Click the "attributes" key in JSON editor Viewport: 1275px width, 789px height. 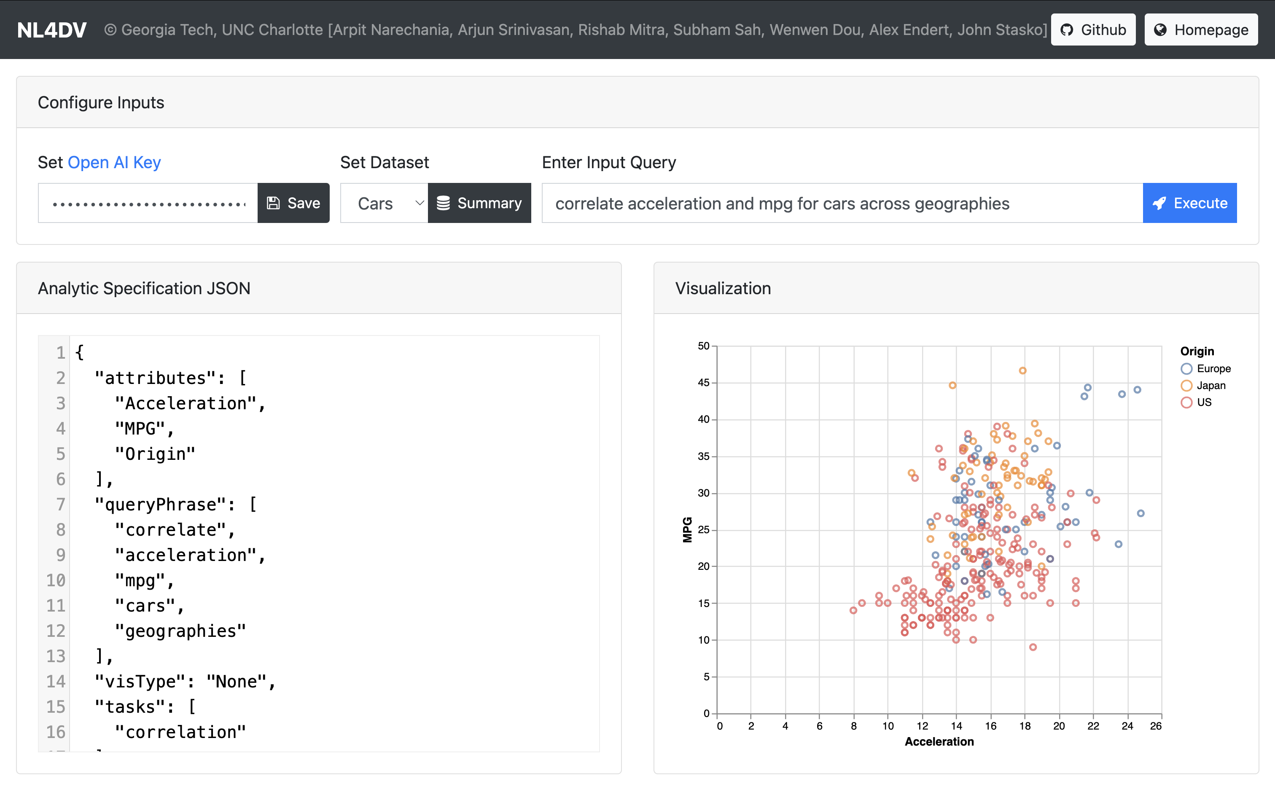coord(154,378)
